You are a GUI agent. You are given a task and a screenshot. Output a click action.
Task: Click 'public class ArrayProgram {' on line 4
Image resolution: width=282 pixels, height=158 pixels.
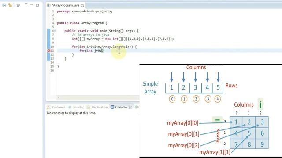[82, 23]
